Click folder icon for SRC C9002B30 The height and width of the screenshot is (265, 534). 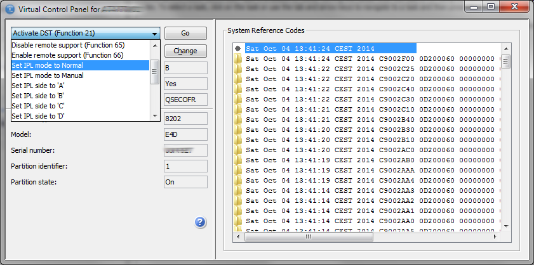(237, 129)
